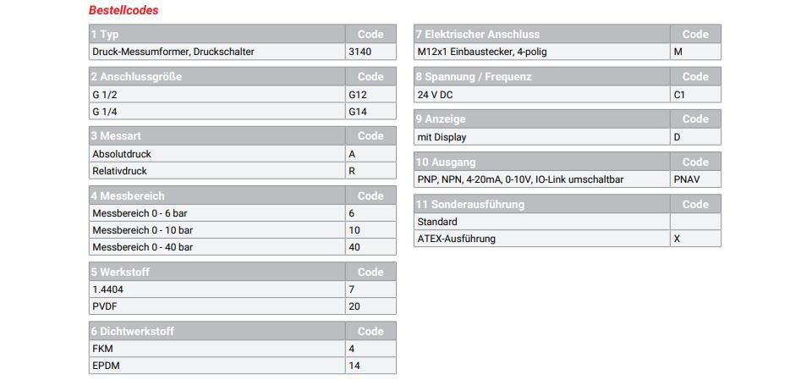Select the PNAV output code cell
Image resolution: width=812 pixels, height=380 pixels.
pyautogui.click(x=695, y=179)
